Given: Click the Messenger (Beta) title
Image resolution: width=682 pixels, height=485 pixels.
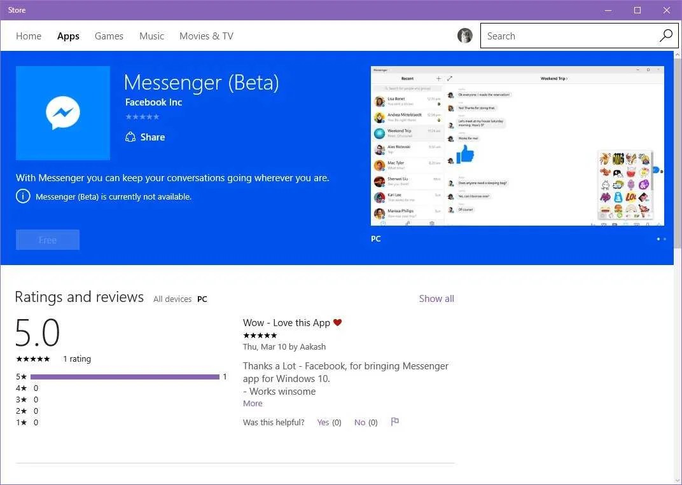Looking at the screenshot, I should (x=202, y=83).
